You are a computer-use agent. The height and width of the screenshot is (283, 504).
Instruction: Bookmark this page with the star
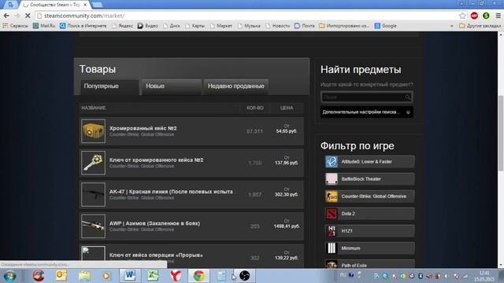pos(462,16)
